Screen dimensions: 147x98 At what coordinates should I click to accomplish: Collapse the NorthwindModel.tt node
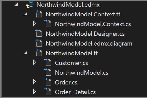[26, 53]
